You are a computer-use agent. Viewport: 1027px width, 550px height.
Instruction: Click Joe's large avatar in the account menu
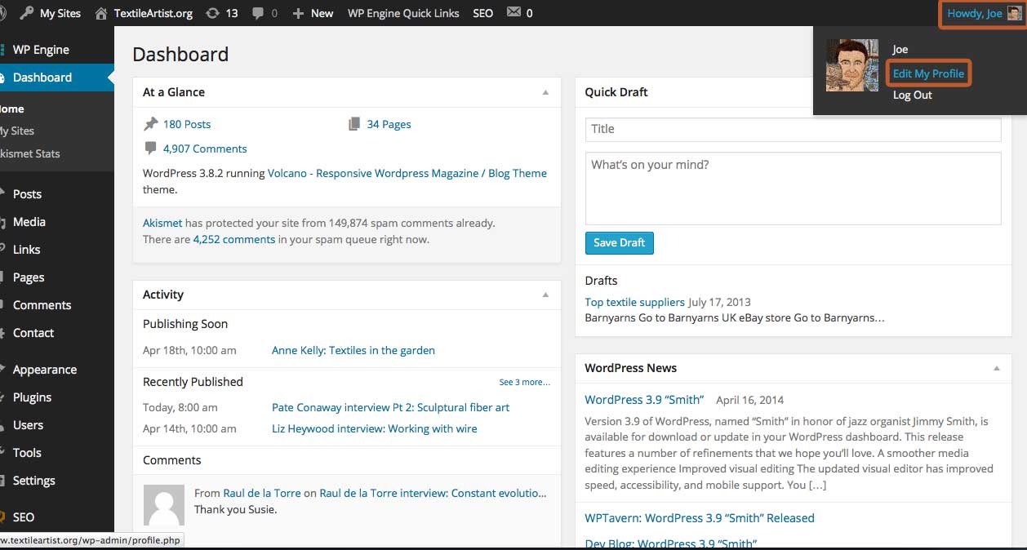click(x=852, y=65)
